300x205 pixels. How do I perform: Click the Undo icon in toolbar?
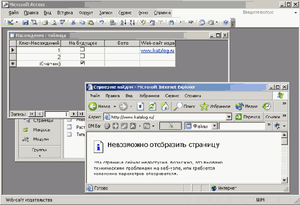pos(102,22)
